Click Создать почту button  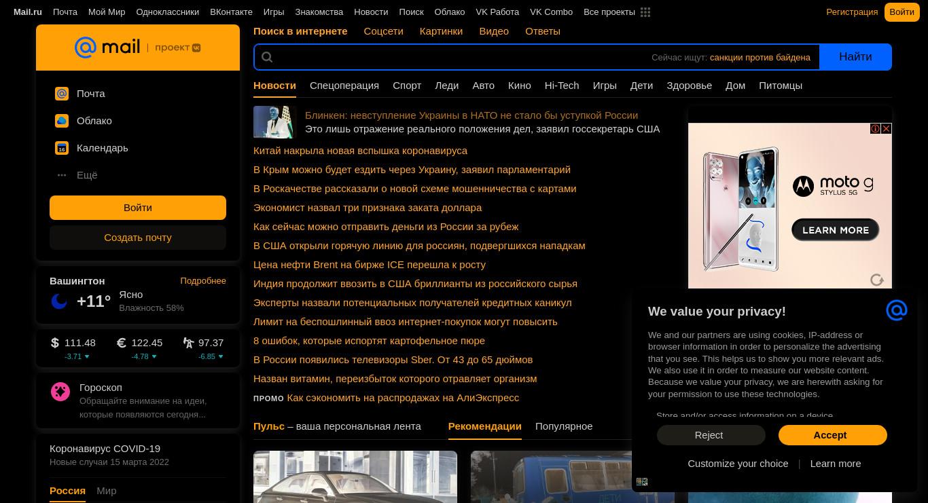point(138,238)
